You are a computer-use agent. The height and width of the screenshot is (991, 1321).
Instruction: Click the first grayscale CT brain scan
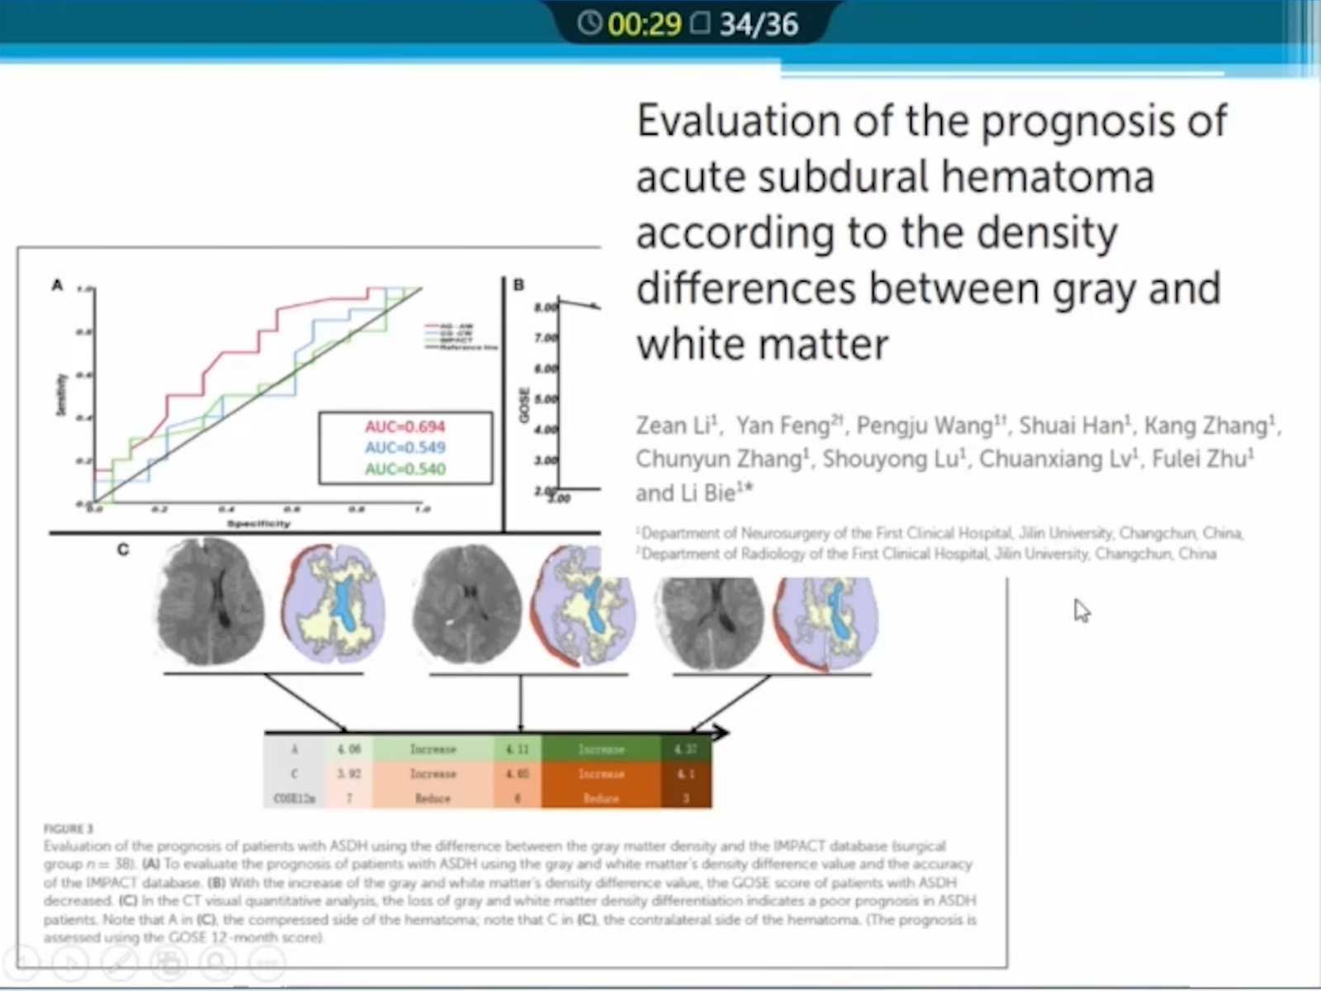pyautogui.click(x=211, y=601)
